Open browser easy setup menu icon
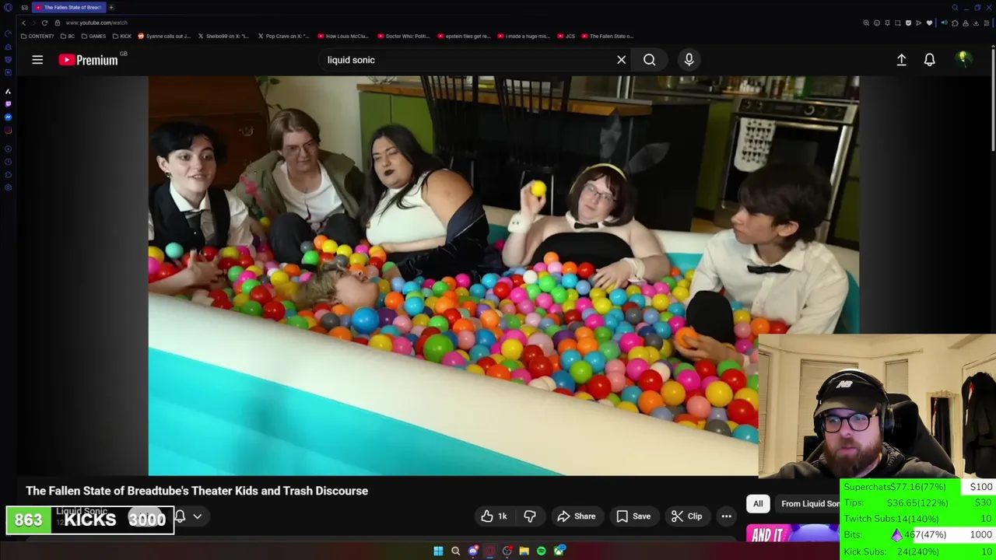Image resolution: width=996 pixels, height=560 pixels. point(987,23)
